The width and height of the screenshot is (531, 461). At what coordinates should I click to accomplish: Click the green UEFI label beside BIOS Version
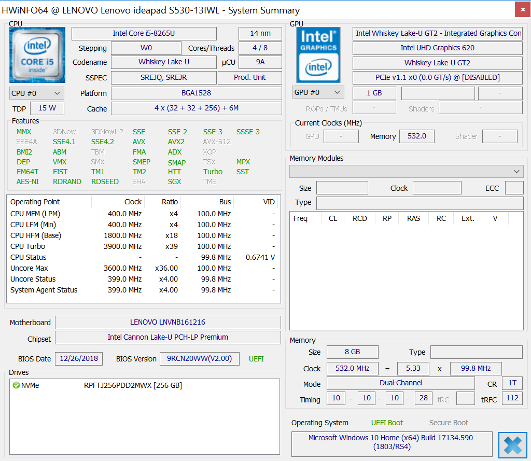tap(256, 359)
